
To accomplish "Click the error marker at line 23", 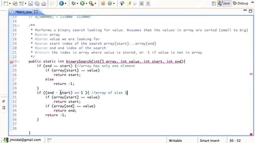I will (11, 62).
